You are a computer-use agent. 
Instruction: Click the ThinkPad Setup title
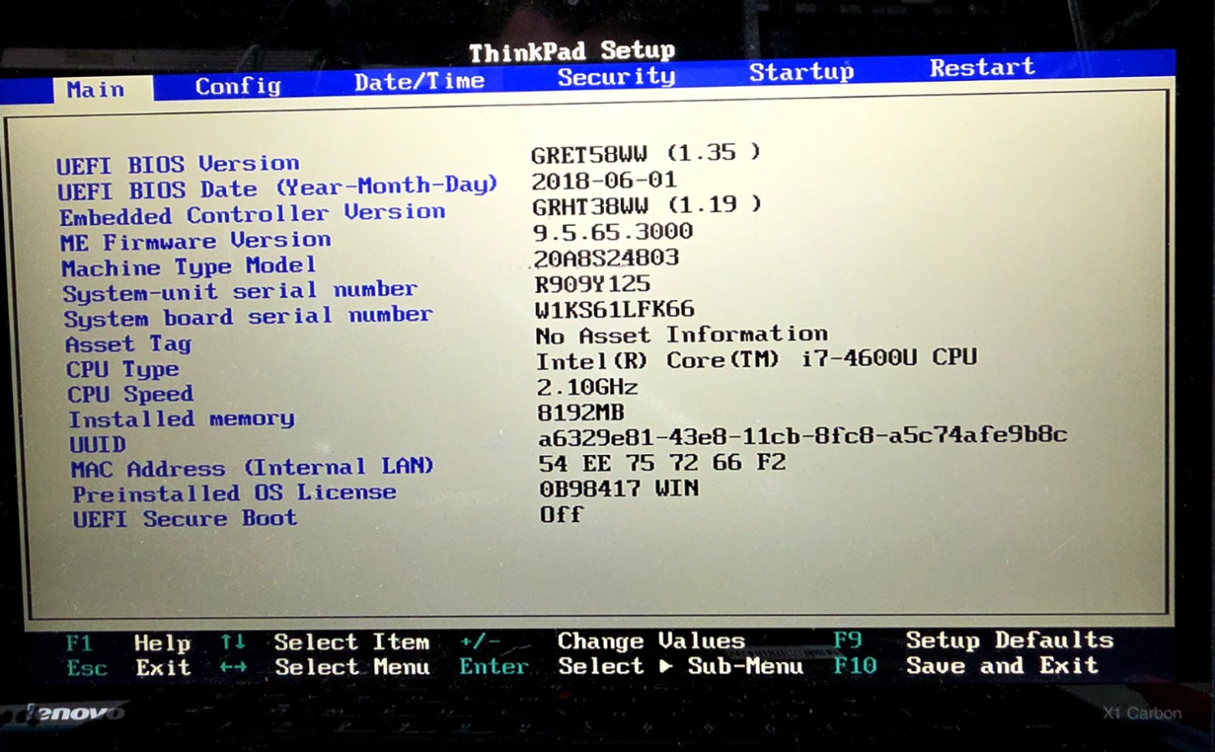572,51
